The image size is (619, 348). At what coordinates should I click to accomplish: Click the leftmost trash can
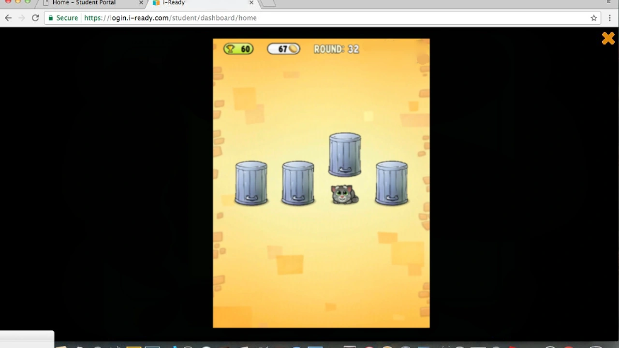click(x=251, y=184)
